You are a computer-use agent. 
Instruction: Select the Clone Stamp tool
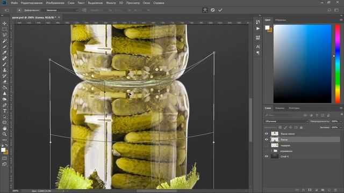tap(4, 70)
